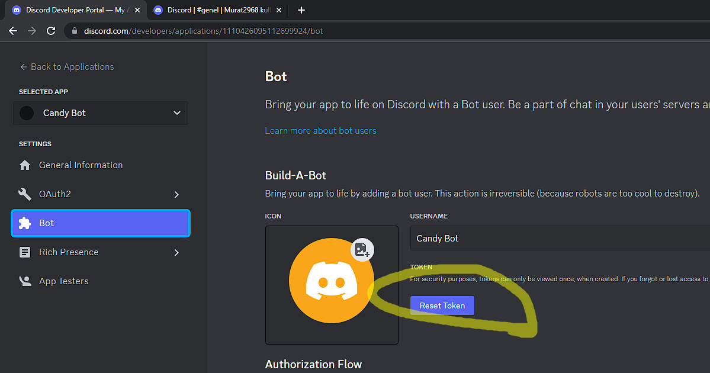Open a new browser tab
Screen dimensions: 710x373
(x=301, y=10)
